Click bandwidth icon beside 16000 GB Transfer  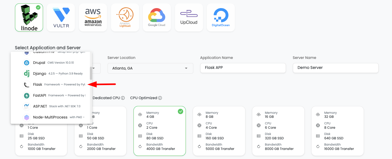pos(318,147)
